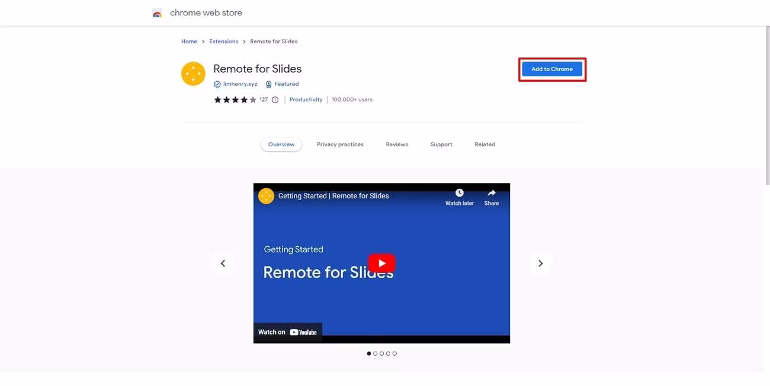Viewport: 770px width, 386px height.
Task: Open the Related tab
Action: coord(485,144)
